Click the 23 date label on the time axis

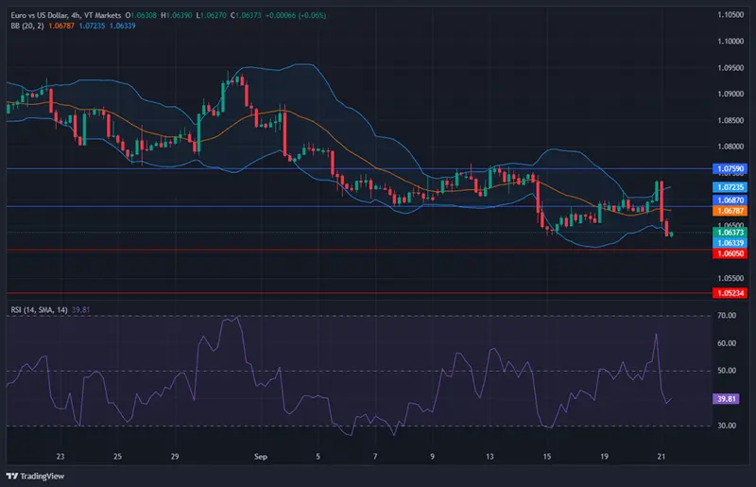pyautogui.click(x=60, y=455)
